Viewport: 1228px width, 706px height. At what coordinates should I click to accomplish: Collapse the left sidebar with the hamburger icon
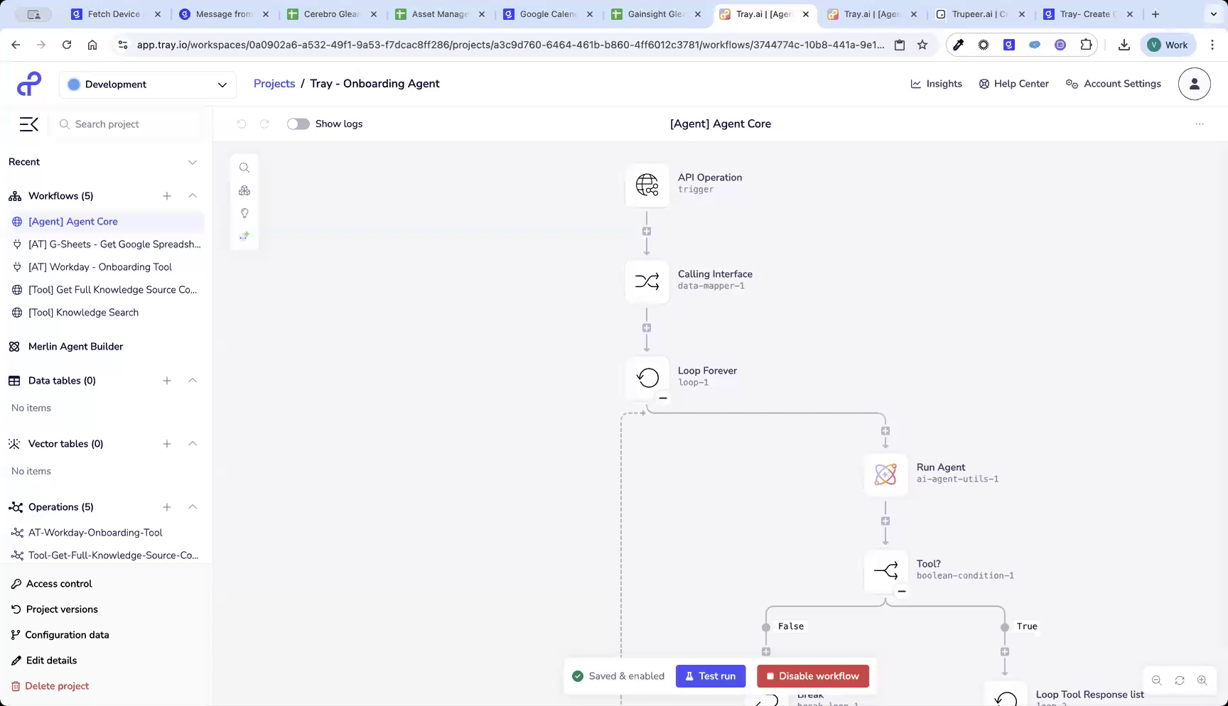[x=28, y=124]
